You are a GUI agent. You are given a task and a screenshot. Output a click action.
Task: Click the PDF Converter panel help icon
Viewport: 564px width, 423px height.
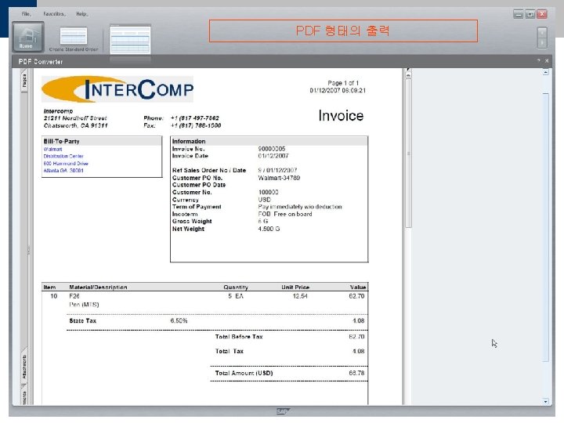tap(538, 61)
